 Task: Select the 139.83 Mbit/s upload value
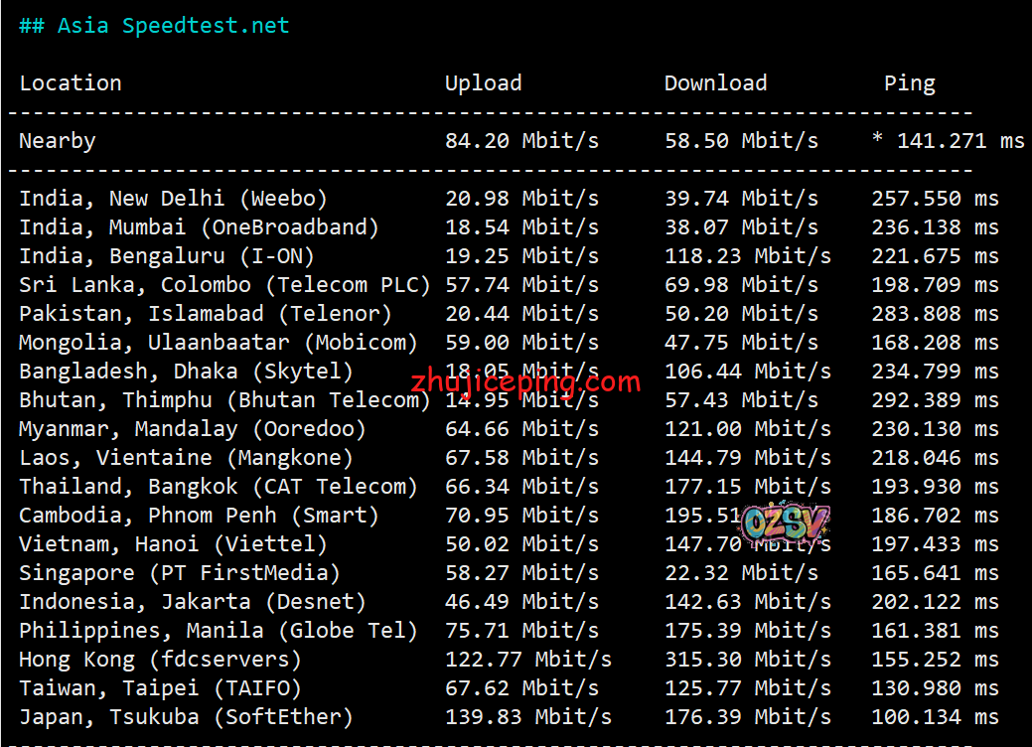(528, 717)
